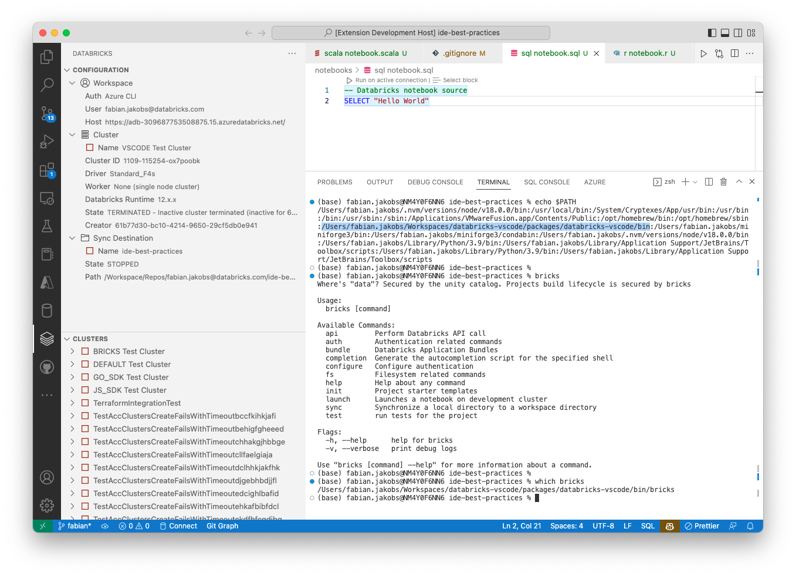
Task: Open the SQL CONSOLE panel tab
Action: pyautogui.click(x=547, y=182)
